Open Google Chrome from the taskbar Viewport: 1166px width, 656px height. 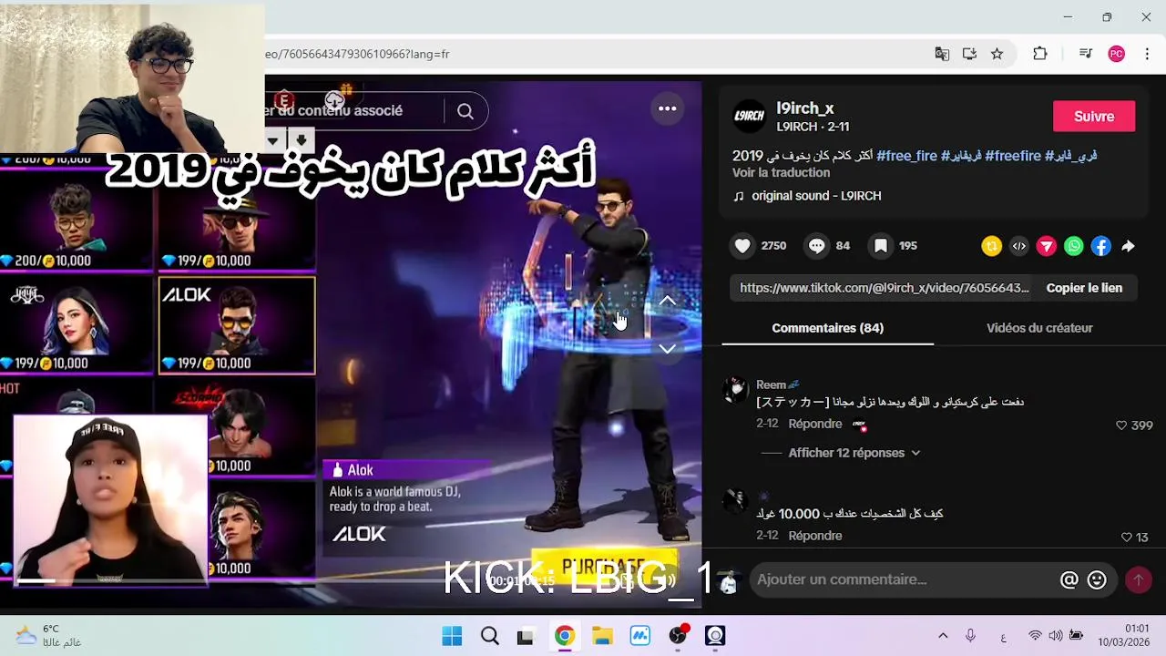[565, 636]
